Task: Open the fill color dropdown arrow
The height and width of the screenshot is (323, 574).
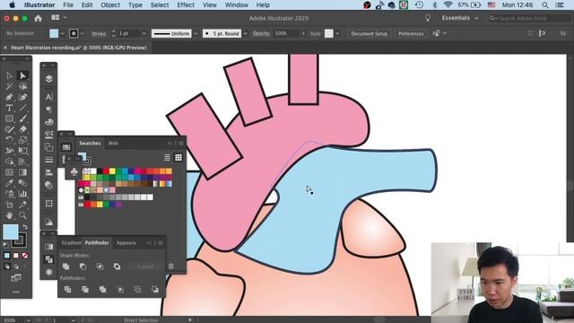Action: (x=62, y=33)
